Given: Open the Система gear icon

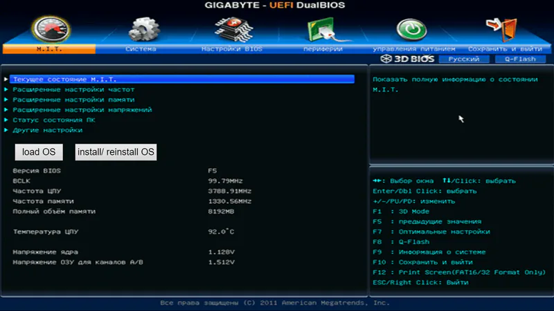Looking at the screenshot, I should [x=143, y=29].
